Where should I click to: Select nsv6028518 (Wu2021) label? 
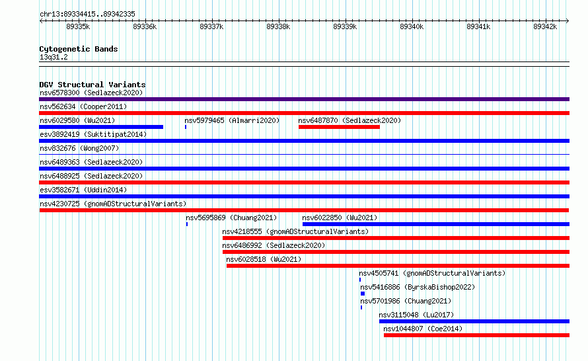point(264,259)
